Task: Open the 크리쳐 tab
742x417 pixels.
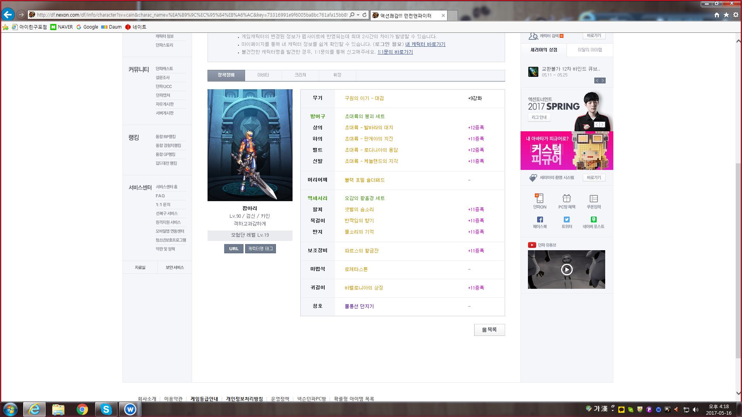Action: click(x=300, y=75)
